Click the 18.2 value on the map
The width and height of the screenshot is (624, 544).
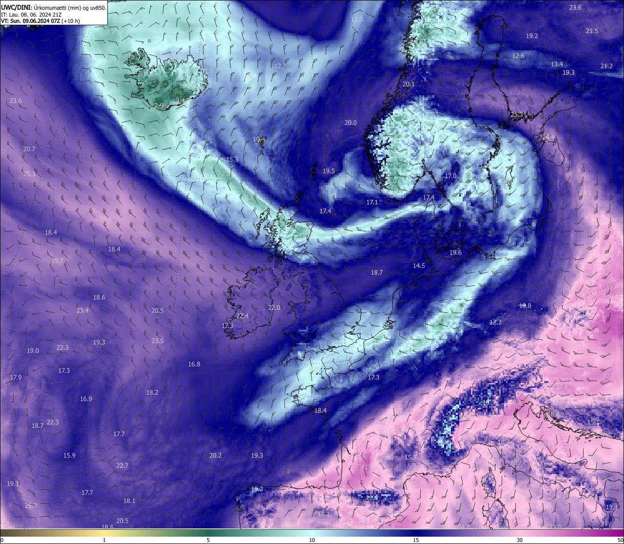(152, 392)
